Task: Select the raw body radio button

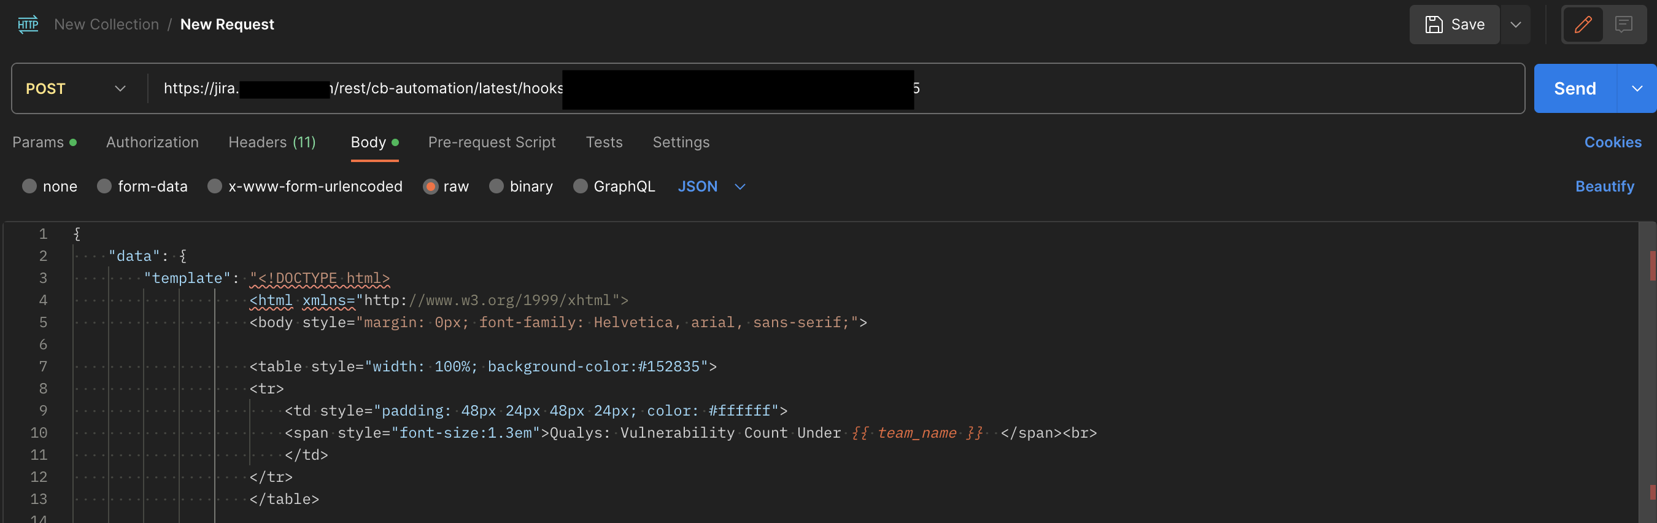Action: pyautogui.click(x=430, y=186)
